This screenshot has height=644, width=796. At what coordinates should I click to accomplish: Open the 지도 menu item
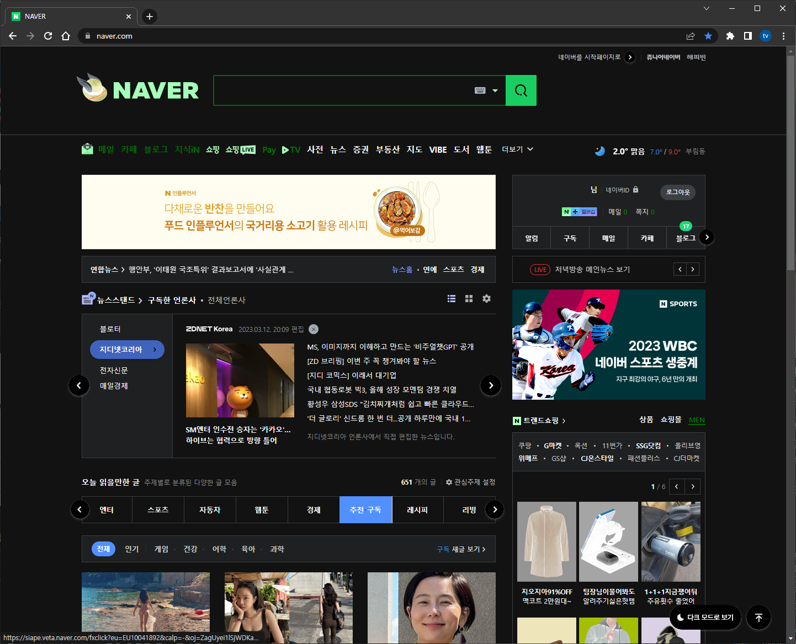415,149
